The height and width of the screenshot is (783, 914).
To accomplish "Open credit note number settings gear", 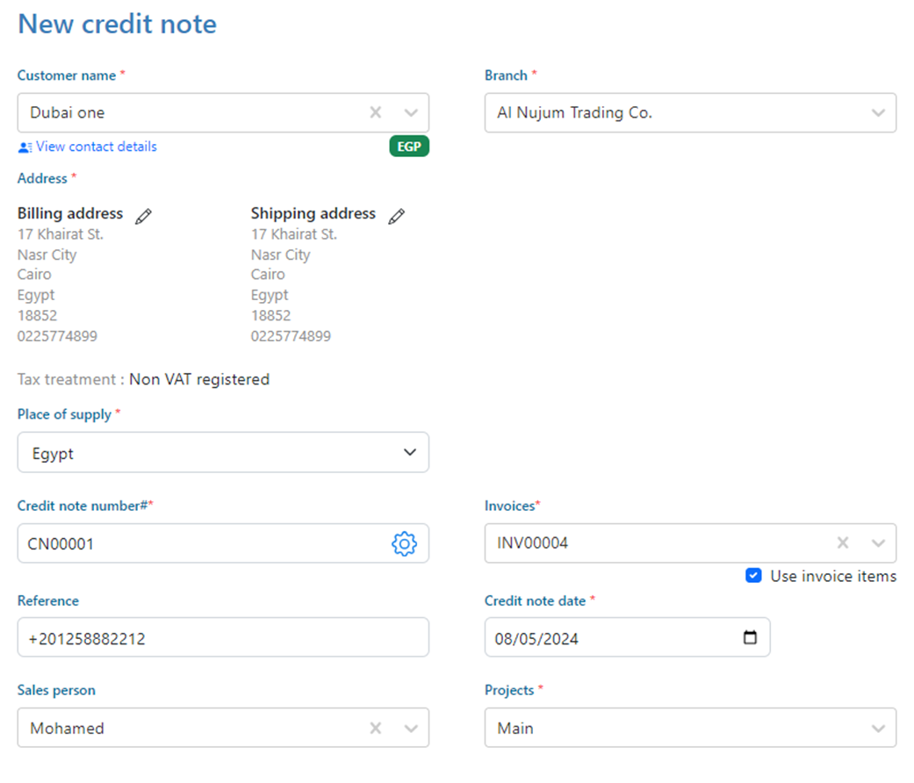I will point(403,544).
